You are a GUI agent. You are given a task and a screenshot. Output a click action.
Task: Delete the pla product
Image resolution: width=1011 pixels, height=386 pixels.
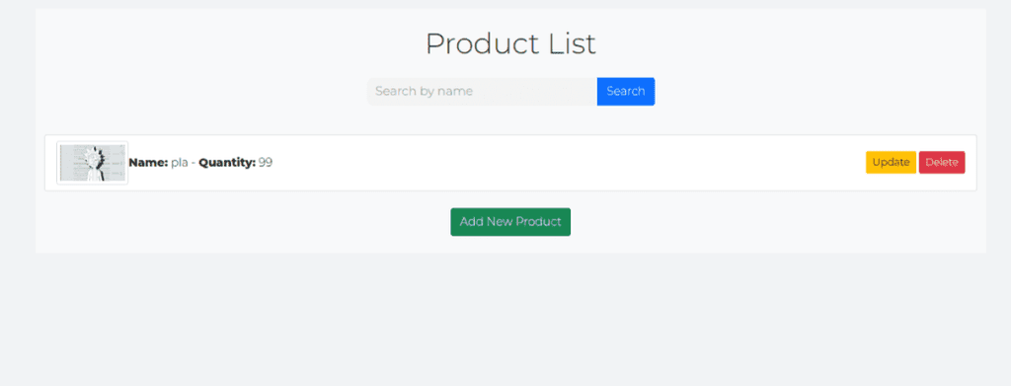point(941,162)
